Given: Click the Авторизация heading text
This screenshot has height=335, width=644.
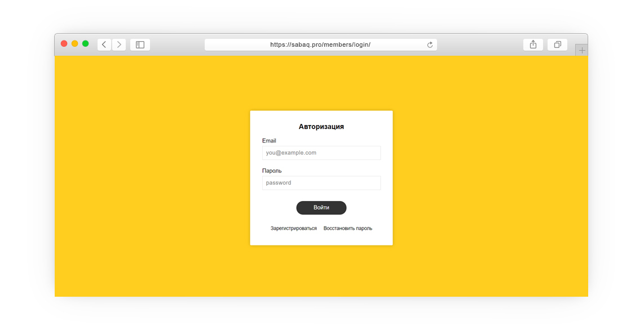Looking at the screenshot, I should click(x=321, y=127).
